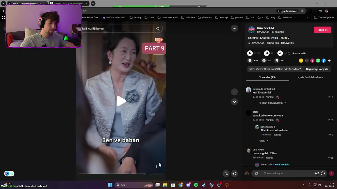The width and height of the screenshot is (337, 189).
Task: Open the YouTube video indir bookmark
Action: [115, 18]
